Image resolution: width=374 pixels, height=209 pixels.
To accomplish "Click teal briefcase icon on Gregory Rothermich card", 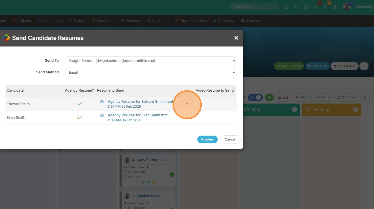I will 148,183.
